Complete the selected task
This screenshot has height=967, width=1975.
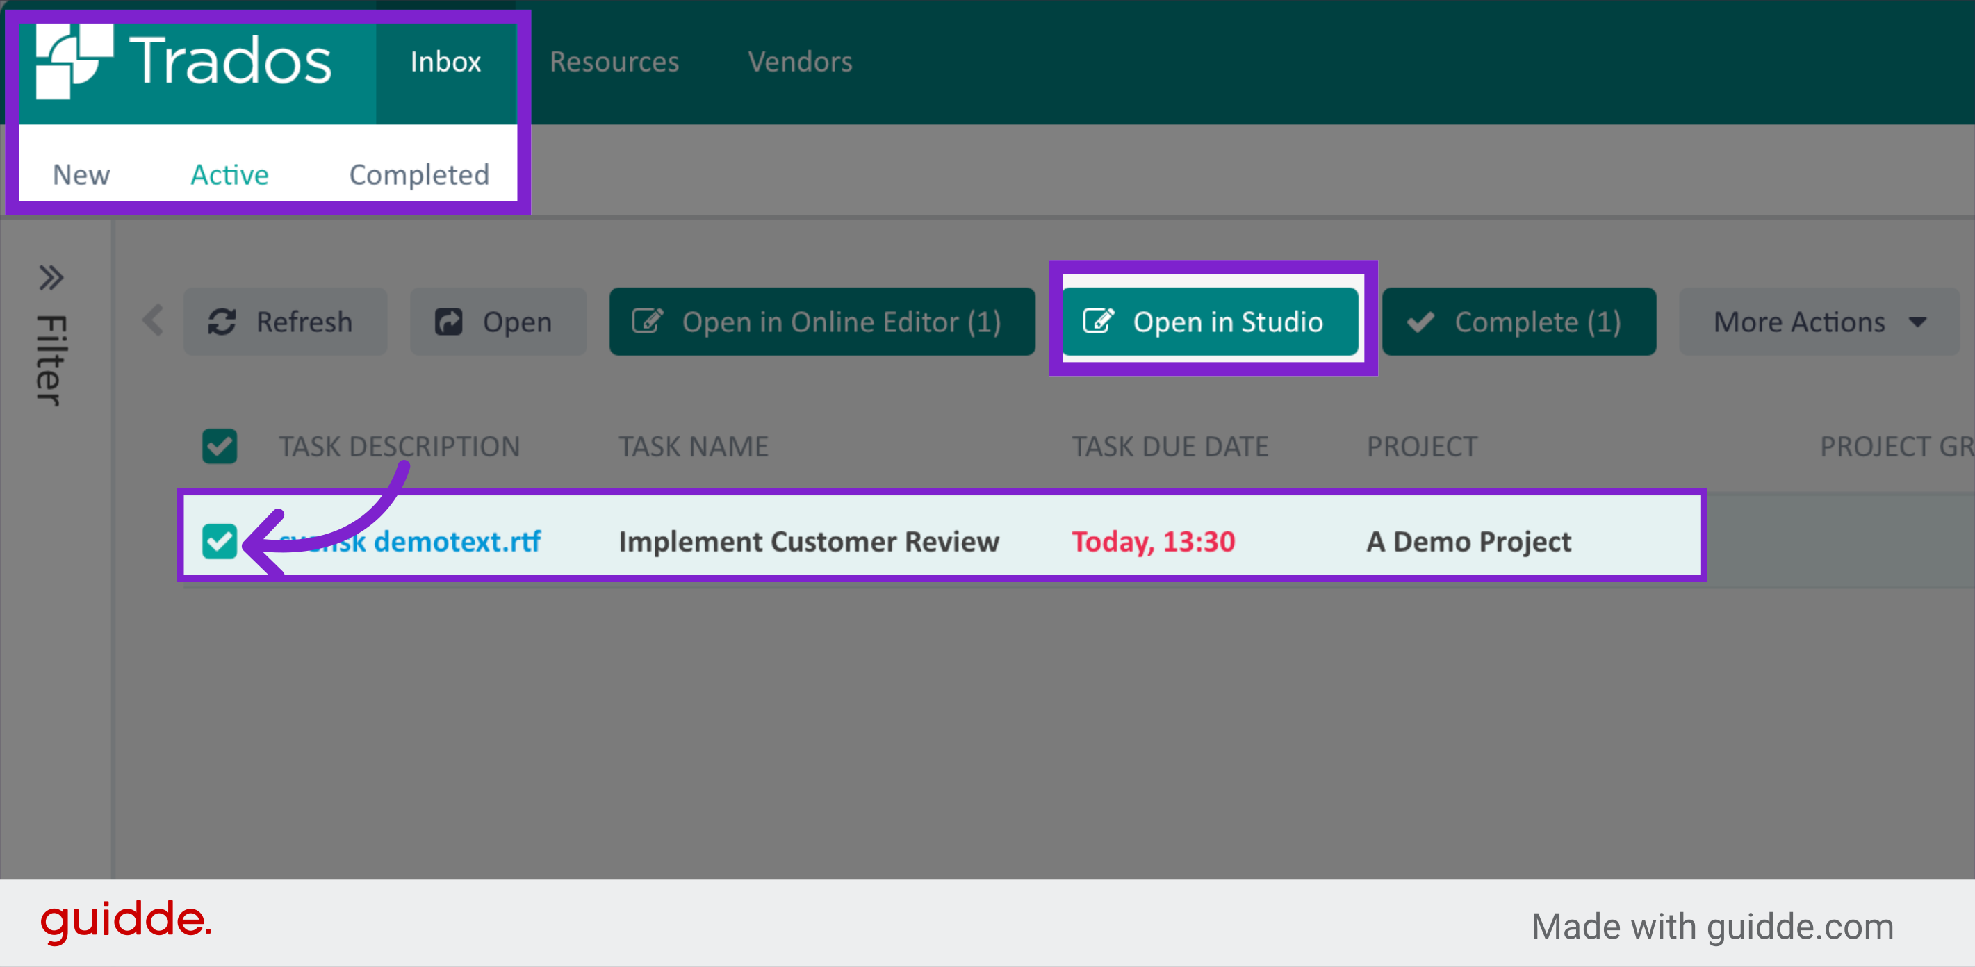click(1519, 321)
